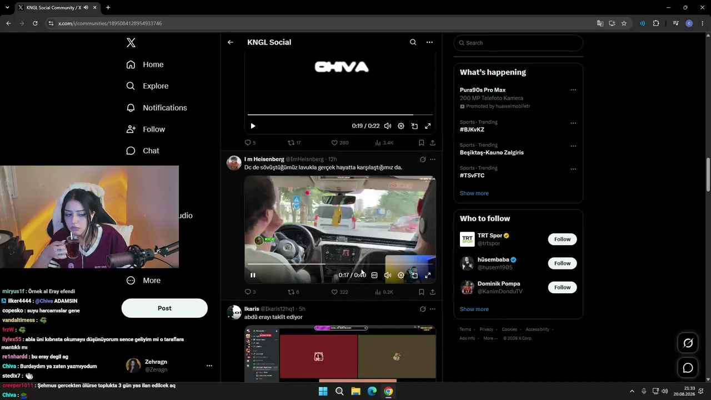Open KNGL Social community options menu
This screenshot has height=400, width=711.
click(x=429, y=42)
